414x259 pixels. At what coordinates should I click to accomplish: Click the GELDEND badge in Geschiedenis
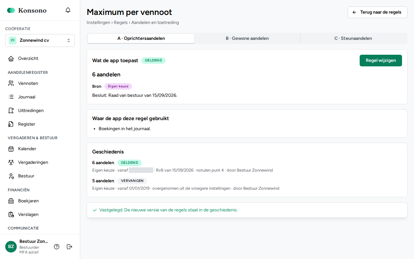pyautogui.click(x=129, y=163)
